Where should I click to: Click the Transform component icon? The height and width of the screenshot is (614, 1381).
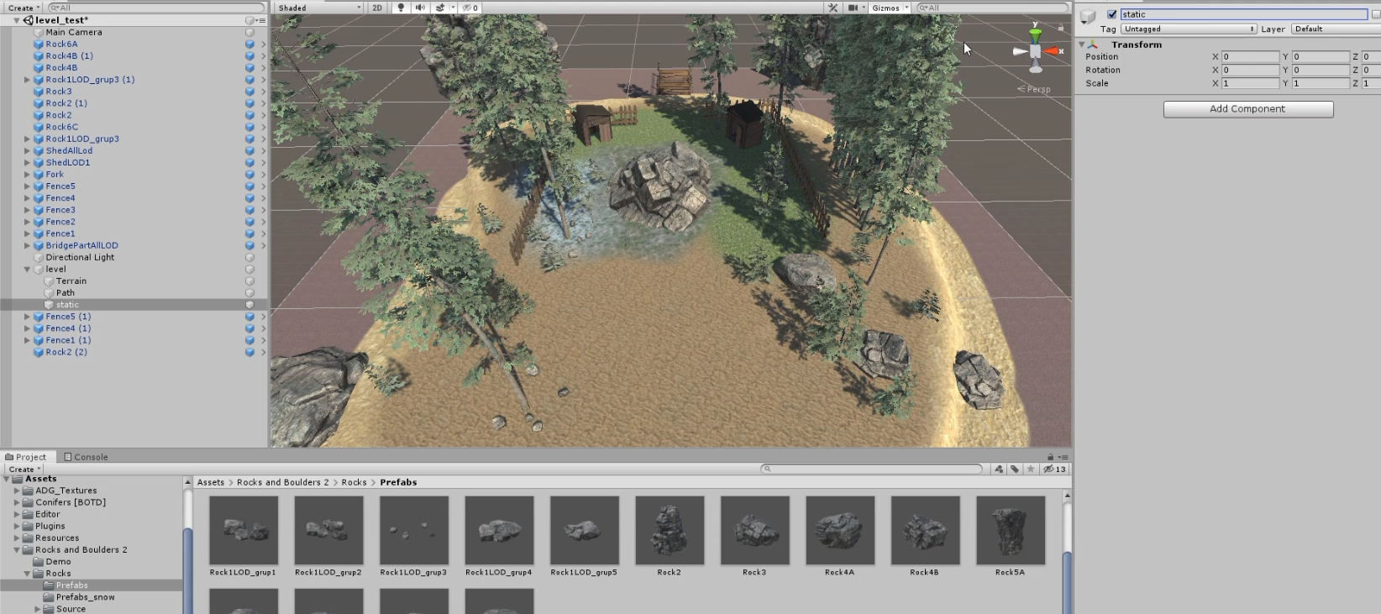(1093, 45)
